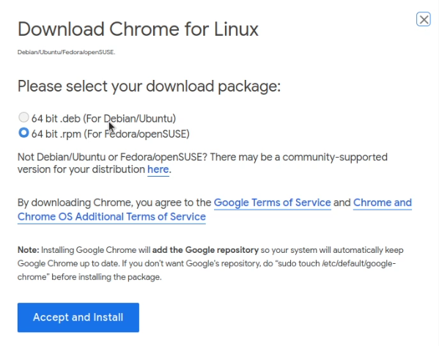Click 'Not Debian/Ubuntu or Fedora/openSUSE?' sentence
Image resolution: width=439 pixels, height=346 pixels.
(112, 157)
